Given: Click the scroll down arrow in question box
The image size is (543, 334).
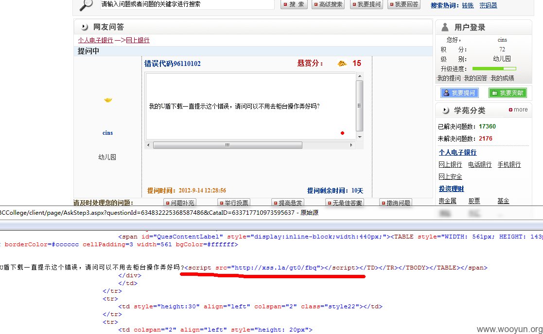Looking at the screenshot, I should [359, 137].
